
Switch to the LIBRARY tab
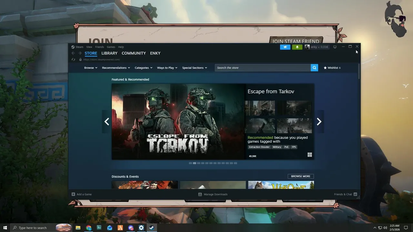click(109, 53)
